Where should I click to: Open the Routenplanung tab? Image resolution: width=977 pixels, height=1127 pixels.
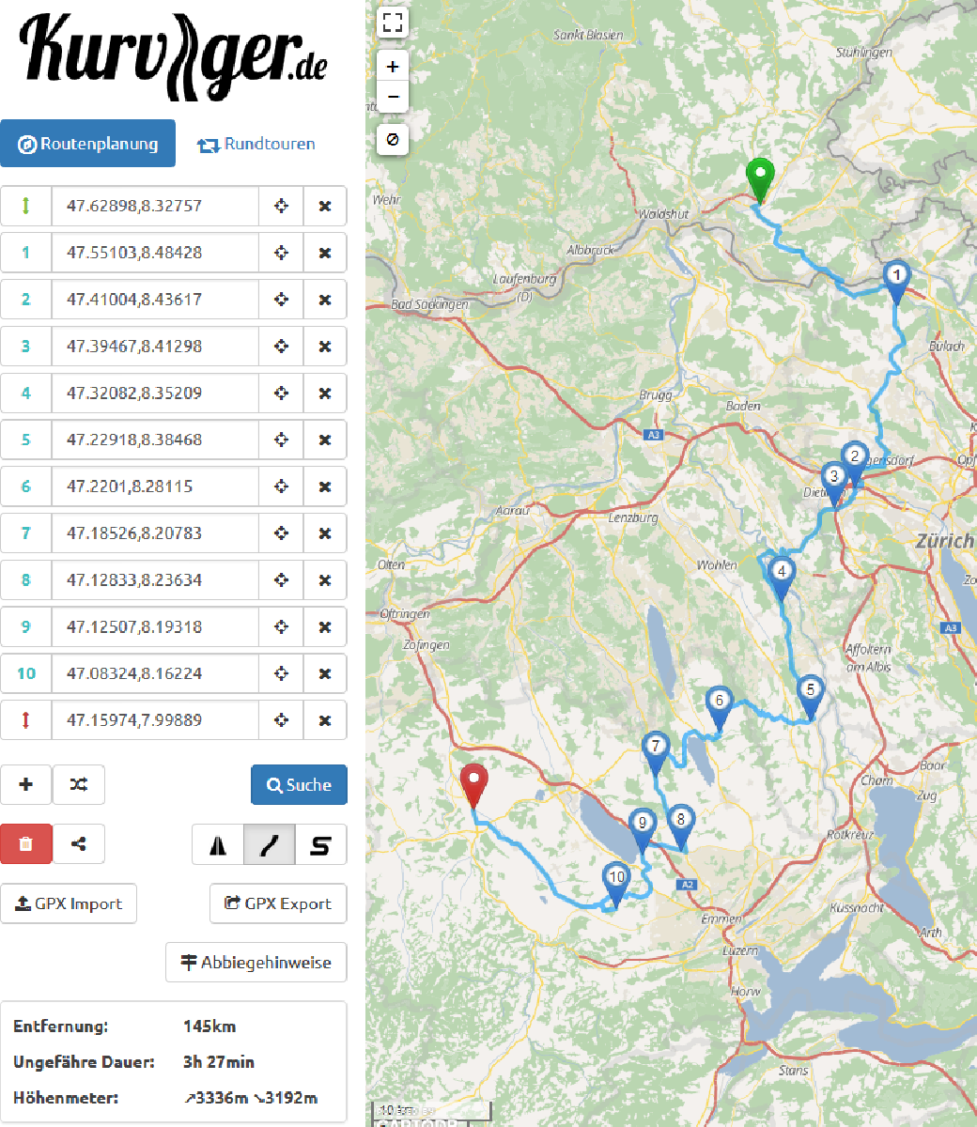[88, 144]
